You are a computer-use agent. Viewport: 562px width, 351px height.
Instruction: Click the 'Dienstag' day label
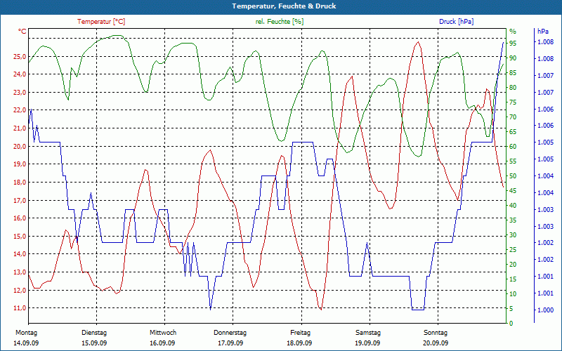coord(94,333)
